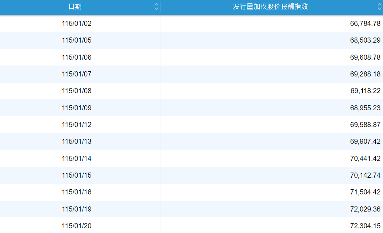Select the date cell 115/01/19
This screenshot has width=383, height=233.
[77, 209]
